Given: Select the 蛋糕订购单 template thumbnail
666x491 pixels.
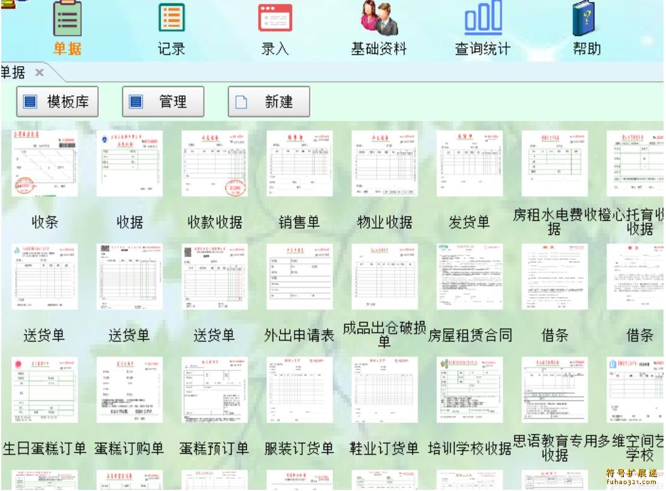Looking at the screenshot, I should point(130,390).
